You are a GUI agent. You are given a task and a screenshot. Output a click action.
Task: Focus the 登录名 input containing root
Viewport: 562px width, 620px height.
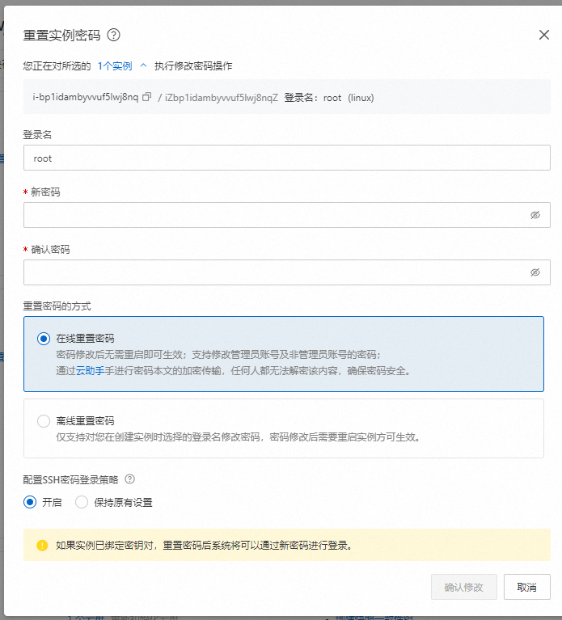click(x=286, y=158)
